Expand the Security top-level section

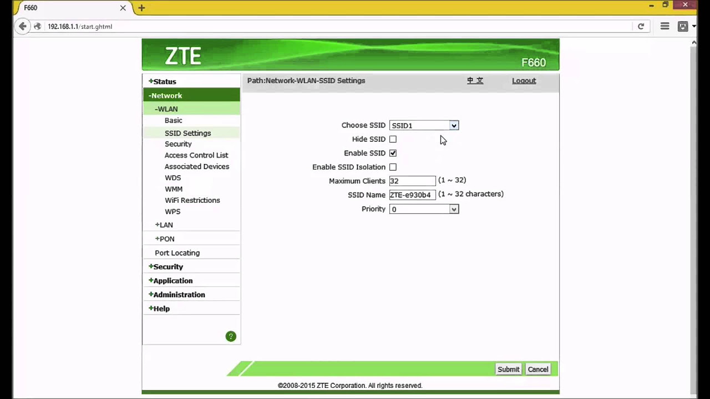click(x=165, y=267)
